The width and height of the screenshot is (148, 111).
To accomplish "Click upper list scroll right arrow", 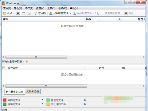I will [x=144, y=57].
